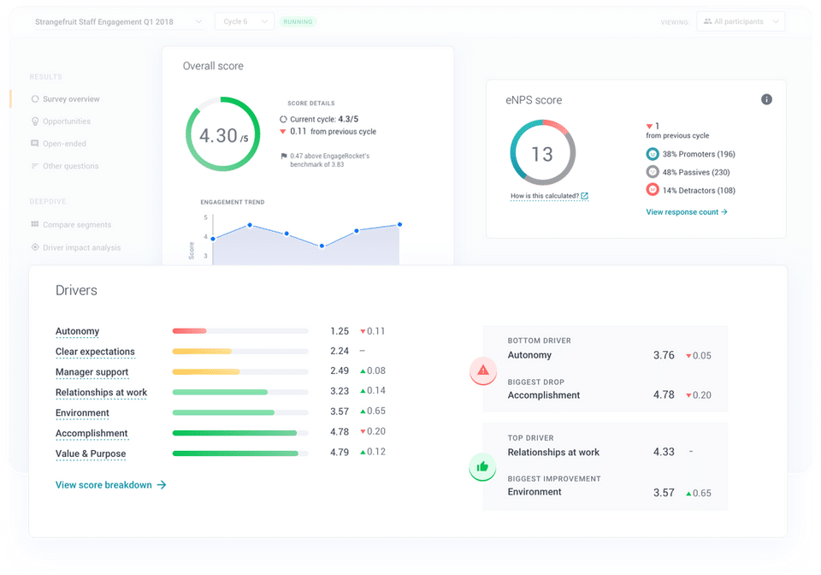Click the red Autonomy score bar
Viewport: 821px width, 575px height.
coord(190,331)
